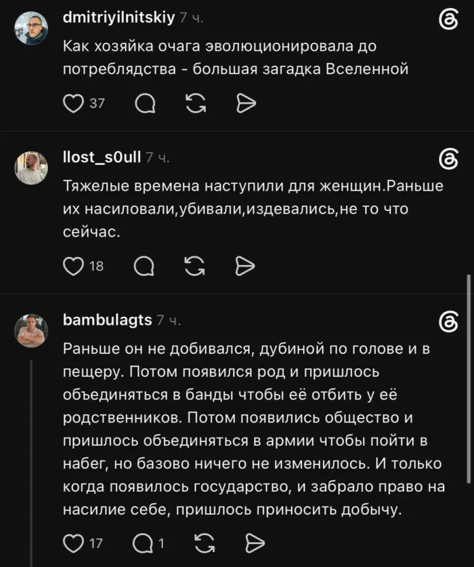
Task: Open llost_s0ull username profile link
Action: [x=102, y=157]
